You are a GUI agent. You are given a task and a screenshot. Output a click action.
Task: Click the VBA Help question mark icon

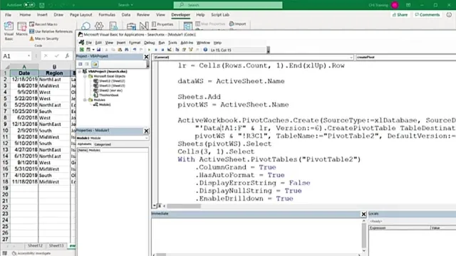pyautogui.click(x=205, y=50)
